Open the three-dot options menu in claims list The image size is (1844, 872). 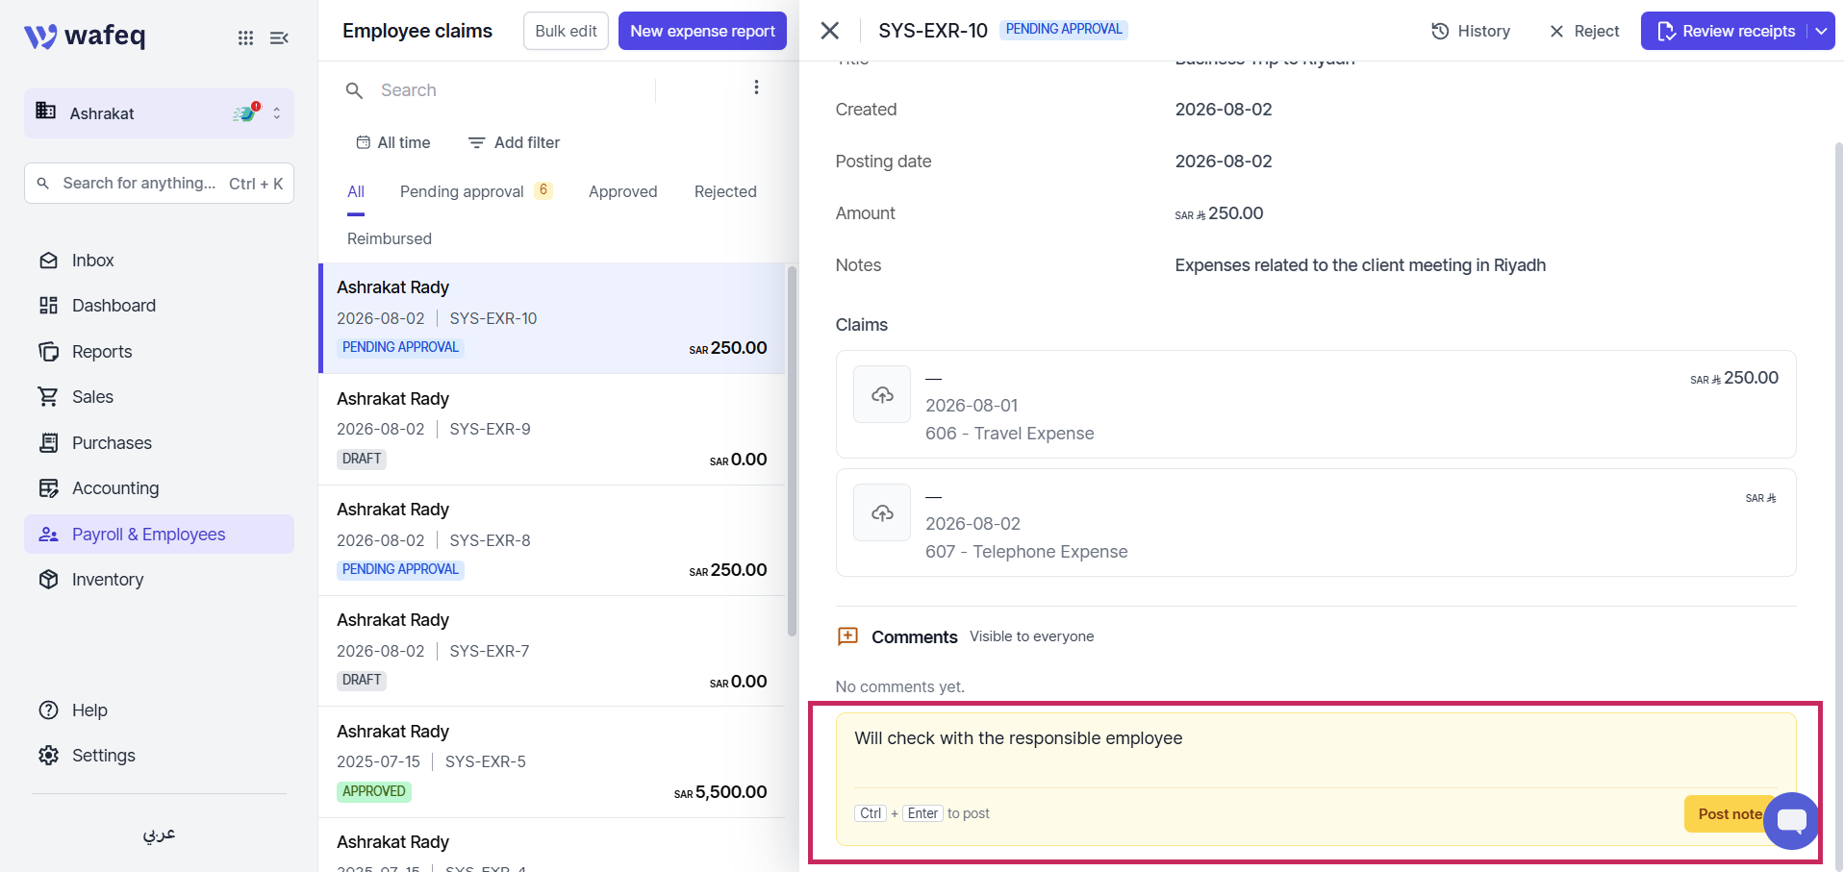coord(757,87)
